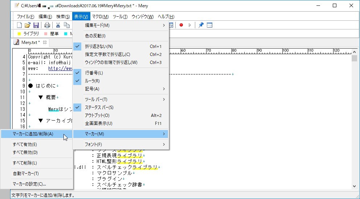The height and width of the screenshot is (199, 360).
Task: Select ウィンドウの右端で折り返し(W)
Action: pos(120,62)
